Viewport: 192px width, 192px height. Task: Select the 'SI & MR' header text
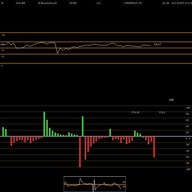tap(20, 3)
